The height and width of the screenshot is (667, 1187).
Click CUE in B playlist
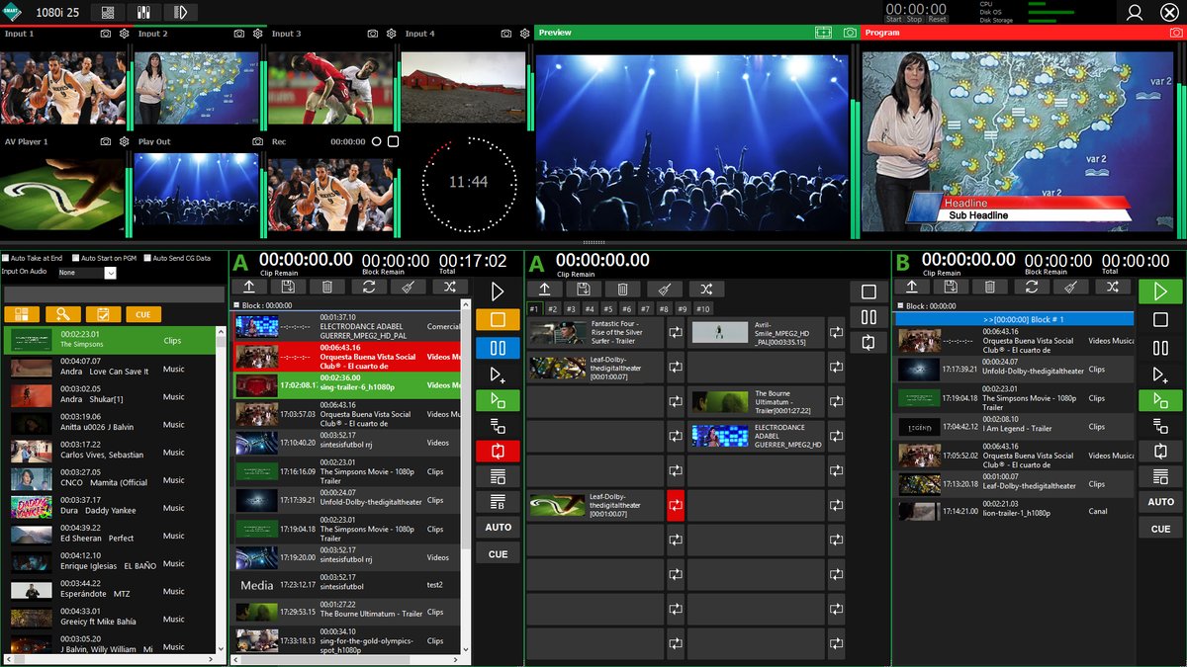click(x=1161, y=529)
